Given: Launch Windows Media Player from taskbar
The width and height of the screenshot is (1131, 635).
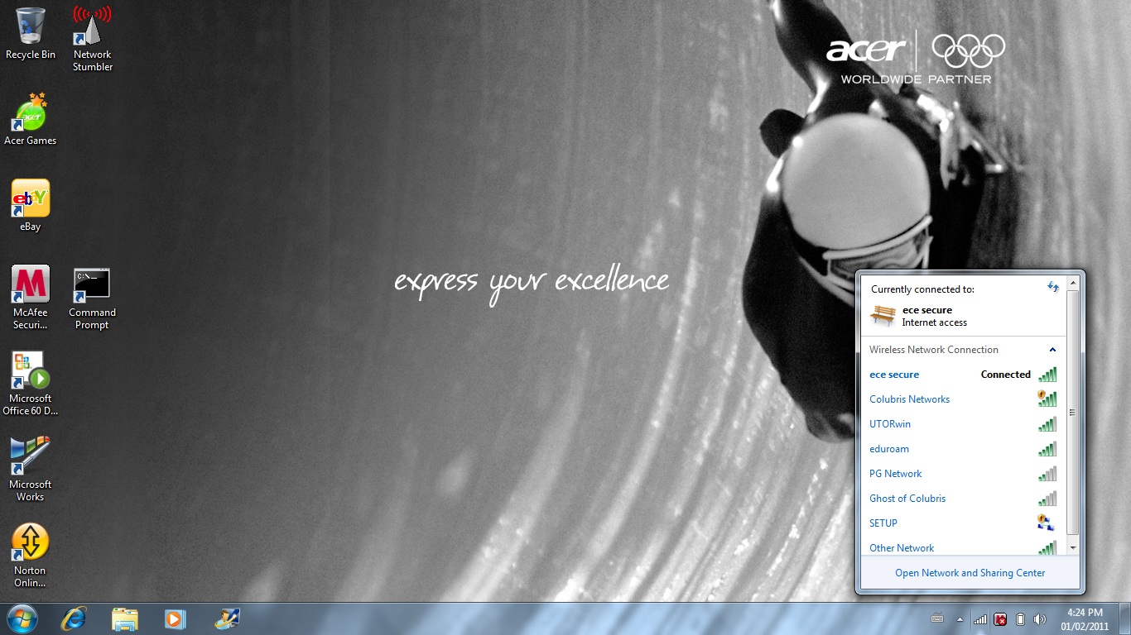Looking at the screenshot, I should click(176, 618).
